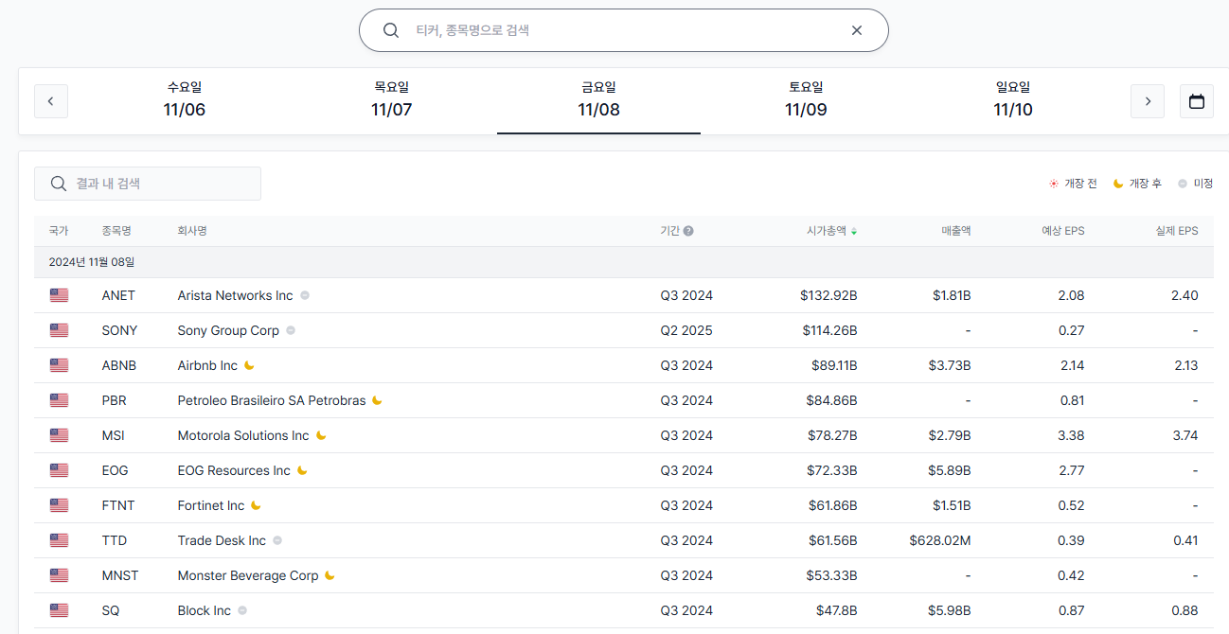The width and height of the screenshot is (1229, 634).
Task: Click the 회사명 company name column header
Action: pos(192,231)
